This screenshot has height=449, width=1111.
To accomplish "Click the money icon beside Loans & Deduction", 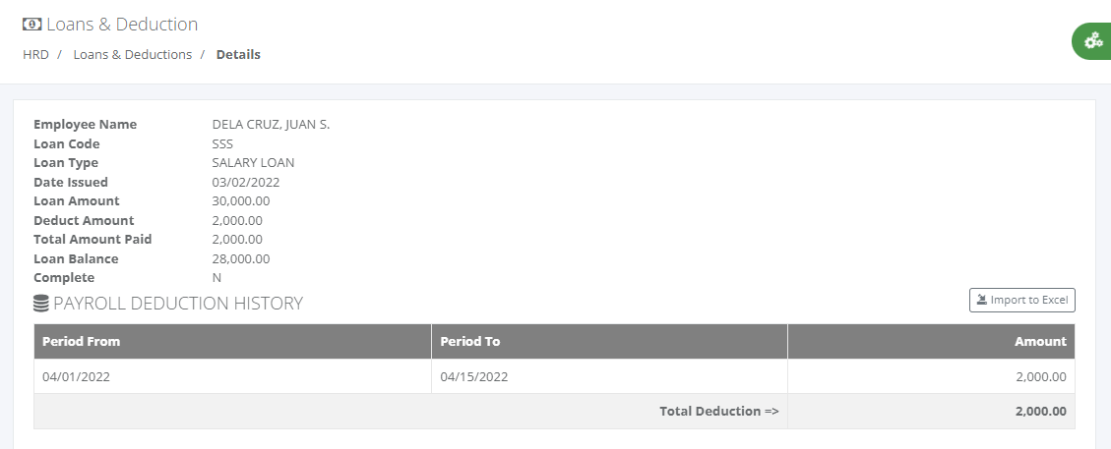I will [31, 24].
